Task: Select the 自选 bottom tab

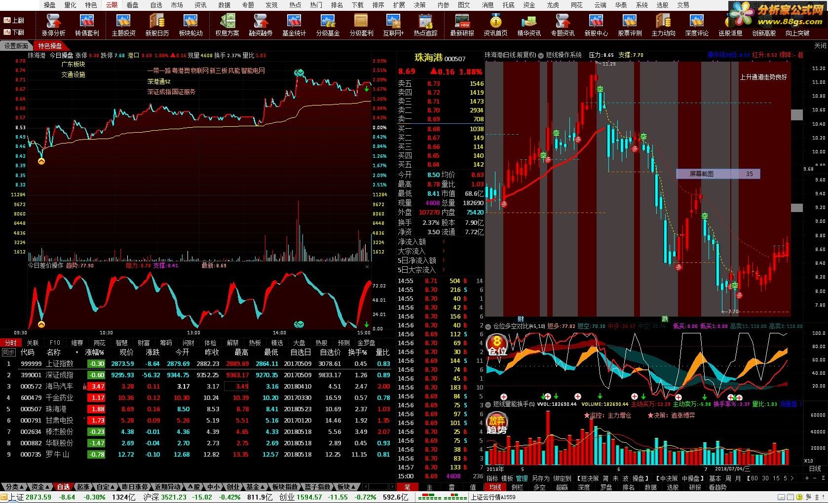Action: pos(64,487)
